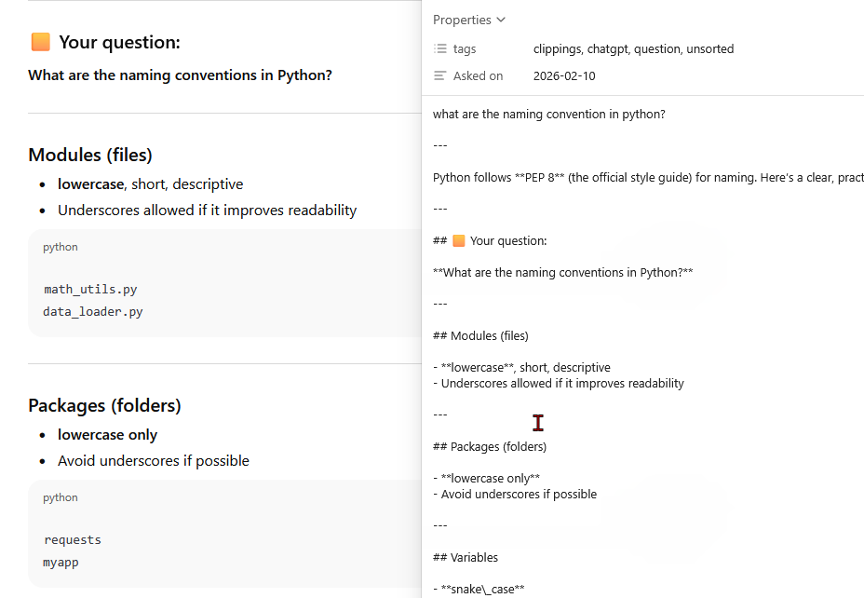The image size is (864, 598).
Task: Click the Properties header label
Action: [x=462, y=20]
